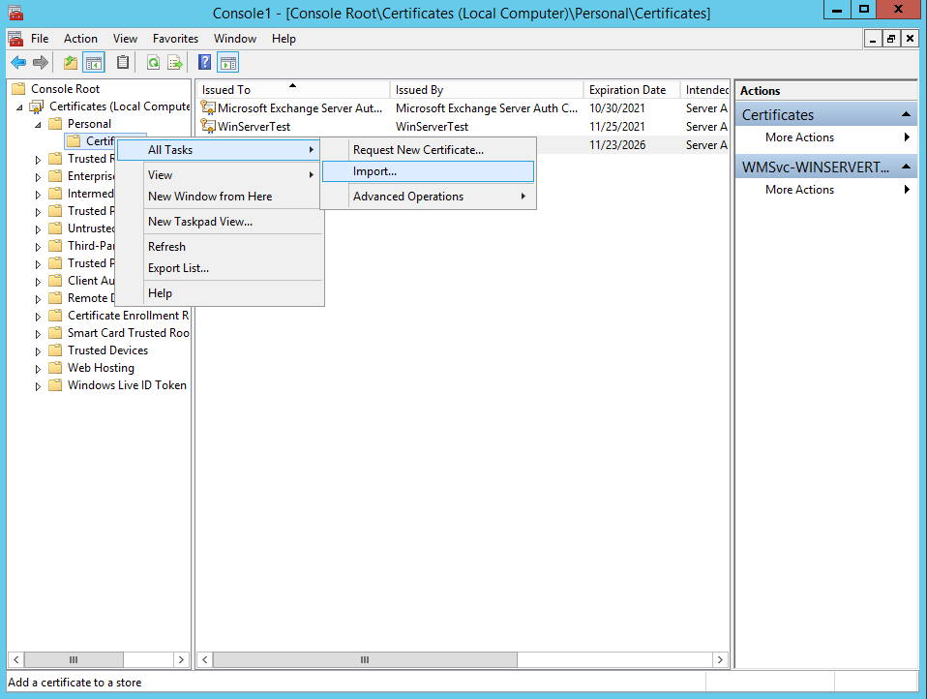Click the Back arrow toolbar icon
927x699 pixels.
(18, 63)
